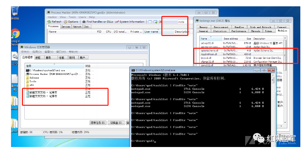306x152 pixels.
Task: Open the Recycle Bin desktop icon
Action: click(15, 13)
